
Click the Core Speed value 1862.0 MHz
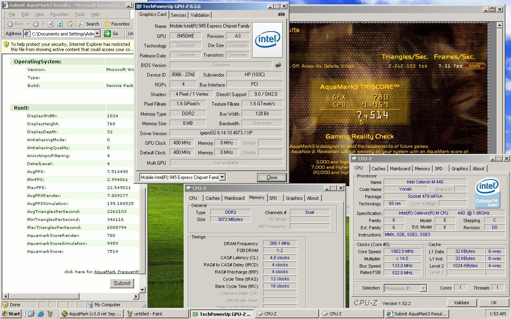tap(402, 251)
